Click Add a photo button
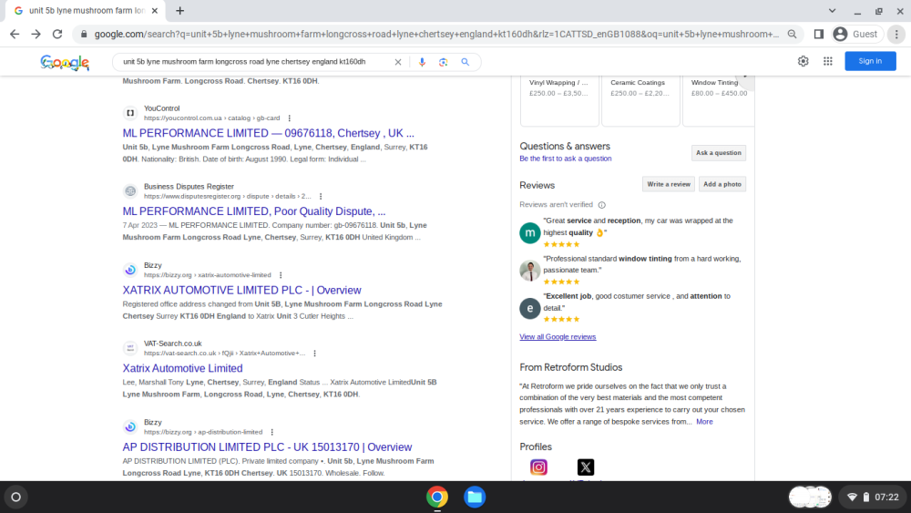911x513 pixels. click(x=722, y=184)
